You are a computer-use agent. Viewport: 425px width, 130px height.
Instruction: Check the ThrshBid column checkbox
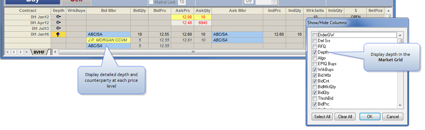pos(315,98)
